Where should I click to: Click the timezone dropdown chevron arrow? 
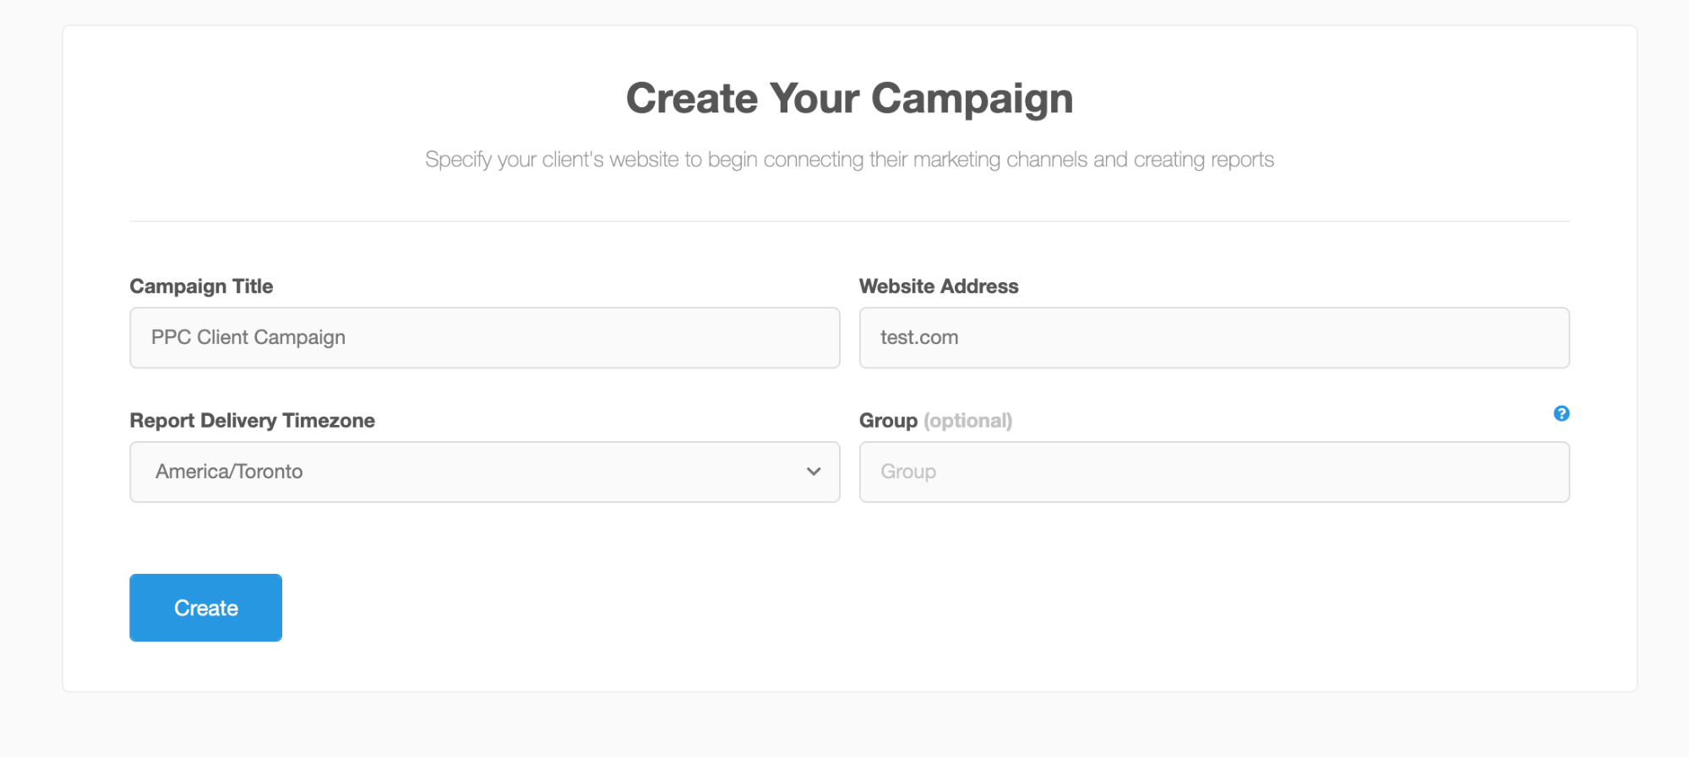pyautogui.click(x=814, y=472)
